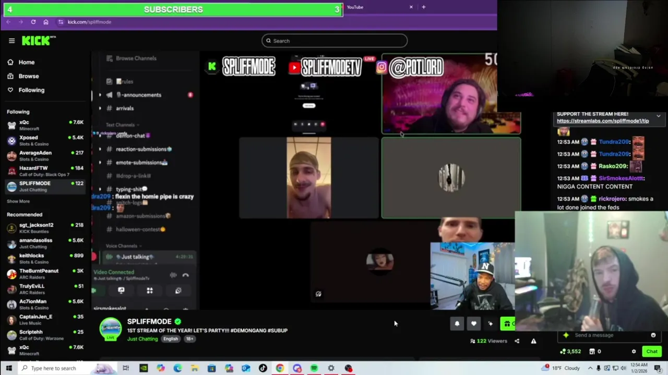Click the sparkle button beside the heart

click(x=490, y=324)
